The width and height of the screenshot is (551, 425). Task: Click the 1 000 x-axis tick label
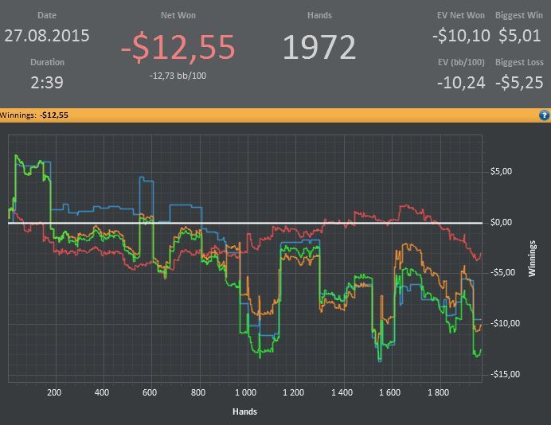(245, 392)
